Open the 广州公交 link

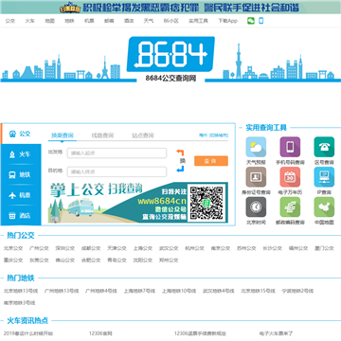39,248
